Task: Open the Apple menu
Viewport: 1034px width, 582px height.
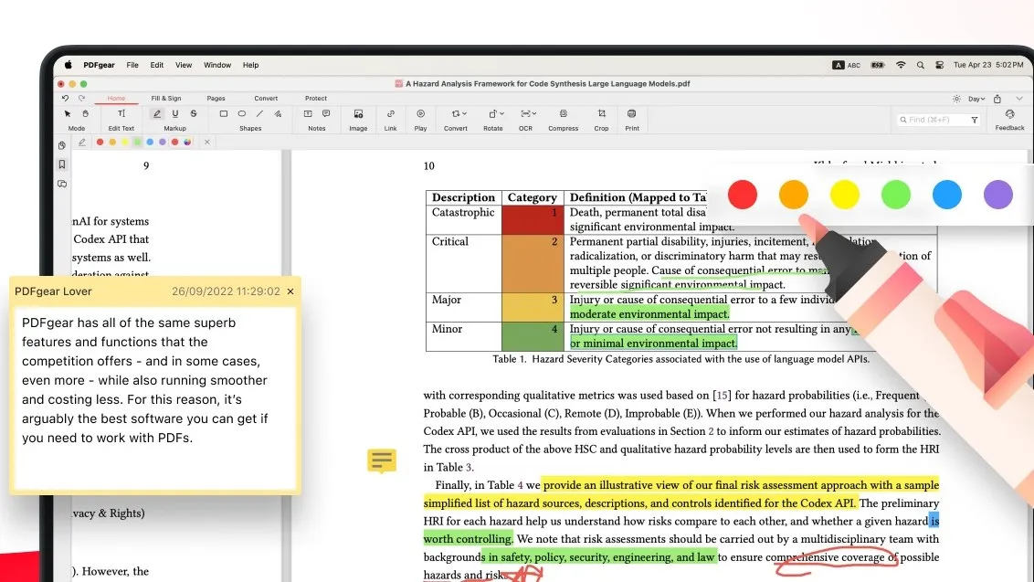Action: click(x=68, y=65)
